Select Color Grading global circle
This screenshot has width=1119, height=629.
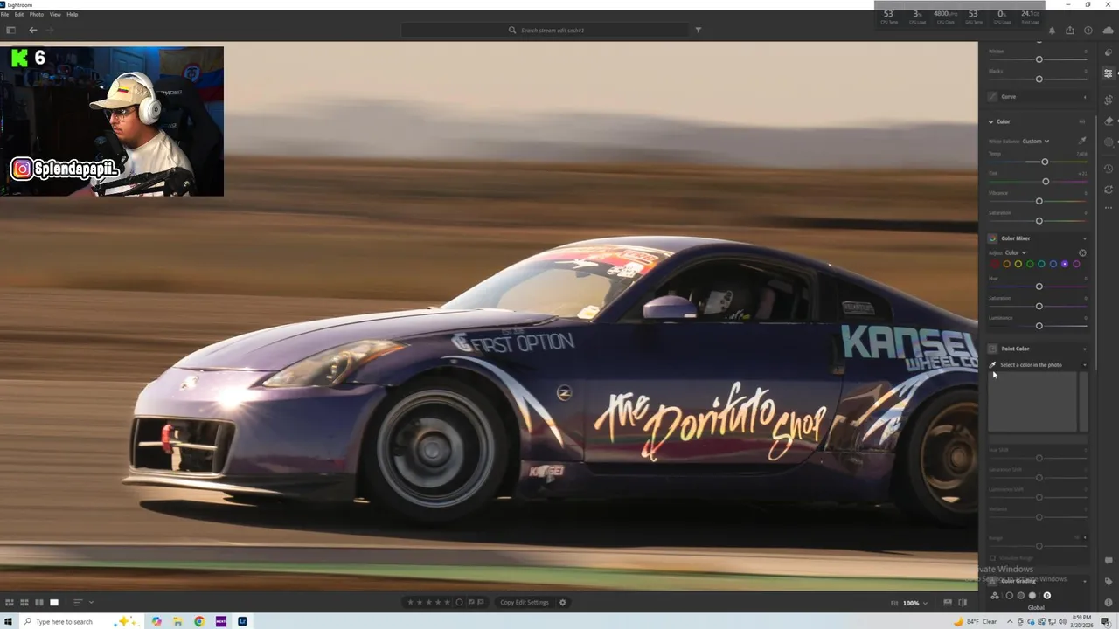pyautogui.click(x=1046, y=596)
